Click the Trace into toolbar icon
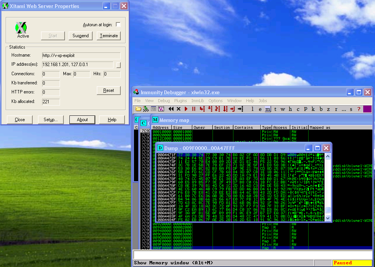The width and height of the screenshot is (375, 267). click(217, 109)
